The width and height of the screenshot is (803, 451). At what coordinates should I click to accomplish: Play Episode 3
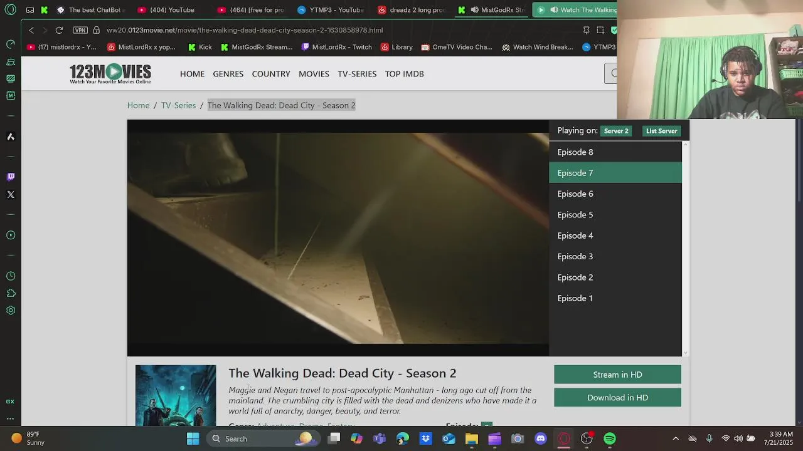pos(615,256)
